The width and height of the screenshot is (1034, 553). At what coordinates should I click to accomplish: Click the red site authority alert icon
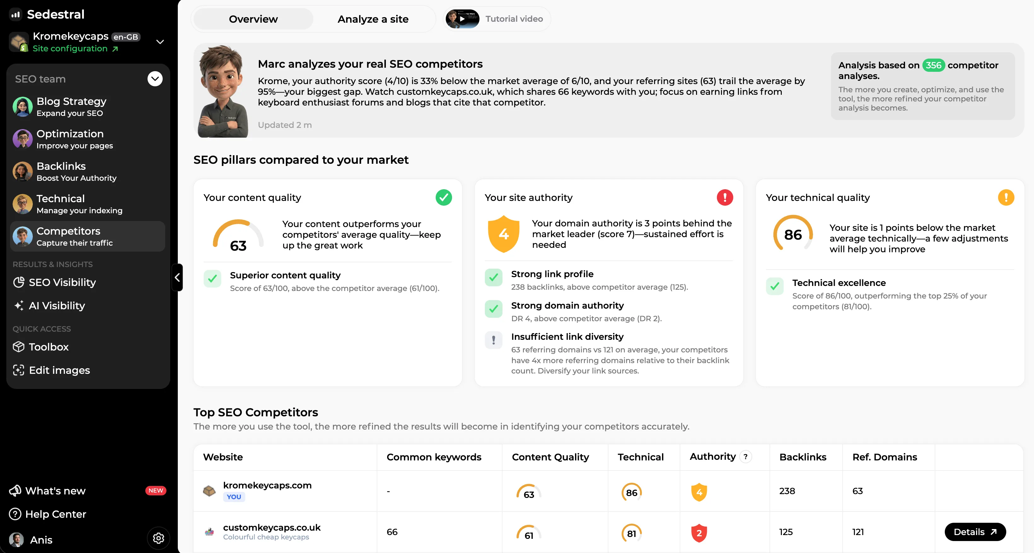(x=725, y=197)
